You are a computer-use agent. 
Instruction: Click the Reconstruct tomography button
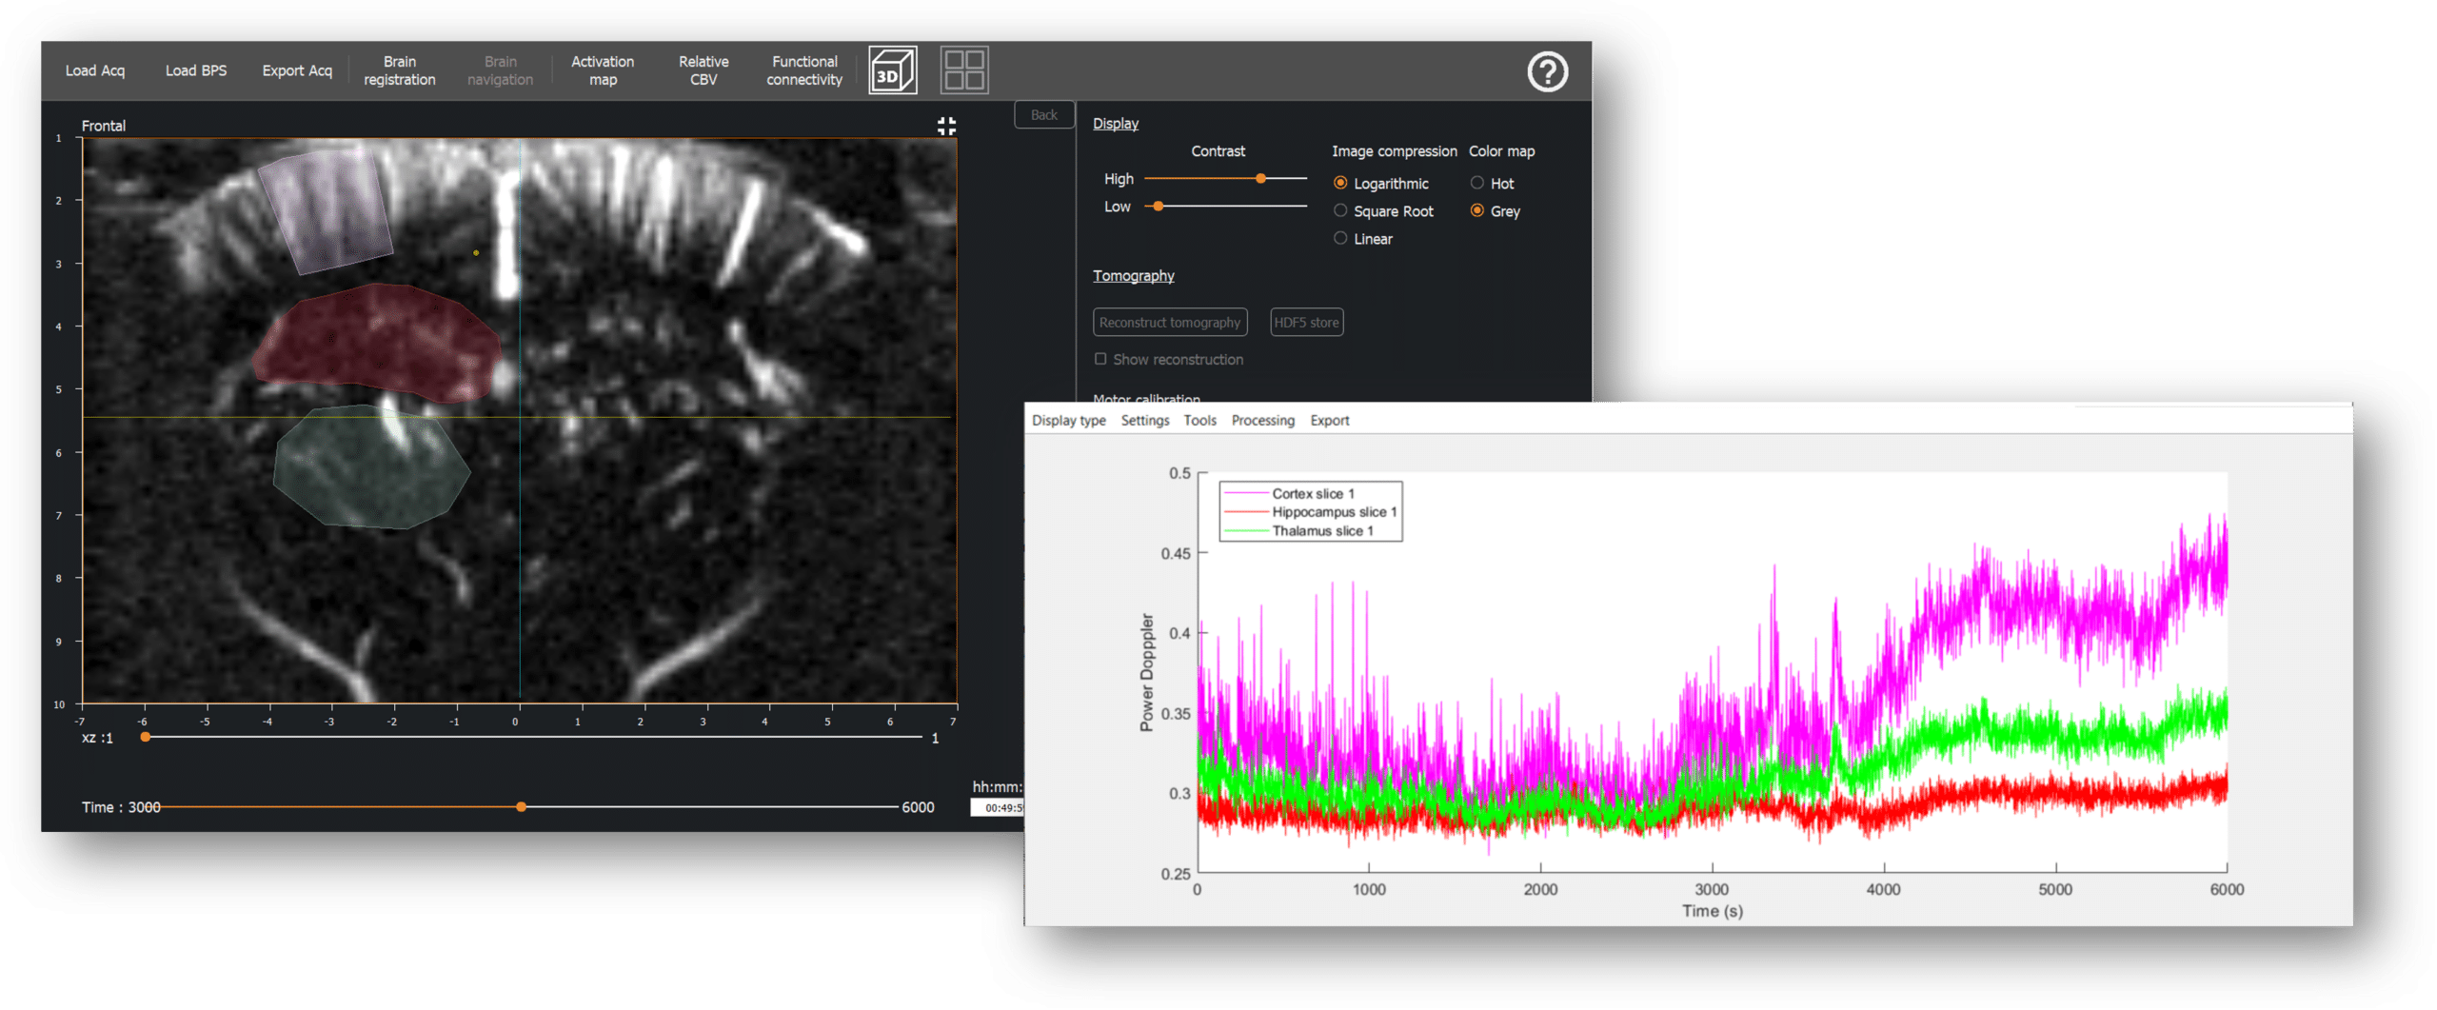[x=1169, y=323]
